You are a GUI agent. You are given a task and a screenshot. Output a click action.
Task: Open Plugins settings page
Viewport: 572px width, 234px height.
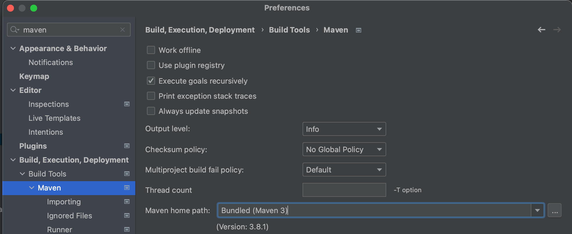(x=33, y=146)
